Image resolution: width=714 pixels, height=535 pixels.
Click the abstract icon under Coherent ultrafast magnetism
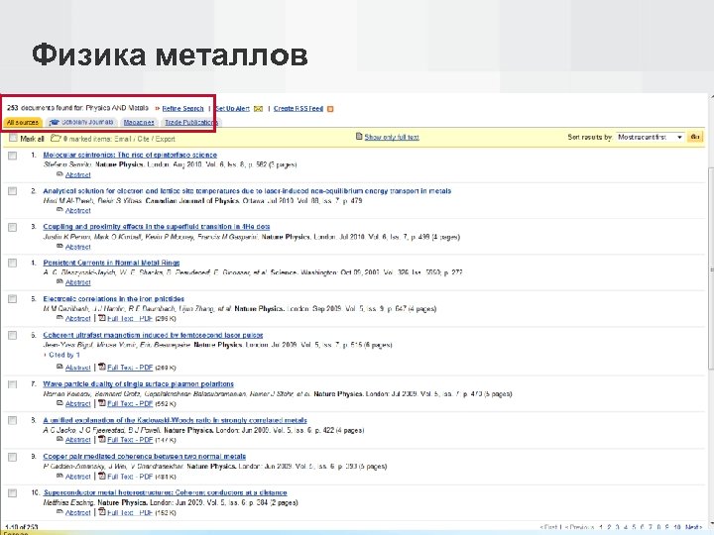click(x=59, y=367)
